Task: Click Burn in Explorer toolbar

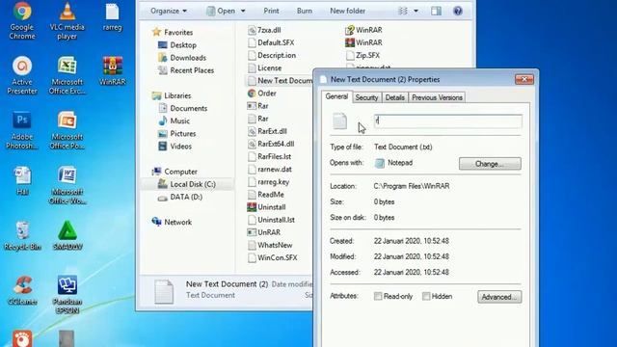Action: (305, 11)
